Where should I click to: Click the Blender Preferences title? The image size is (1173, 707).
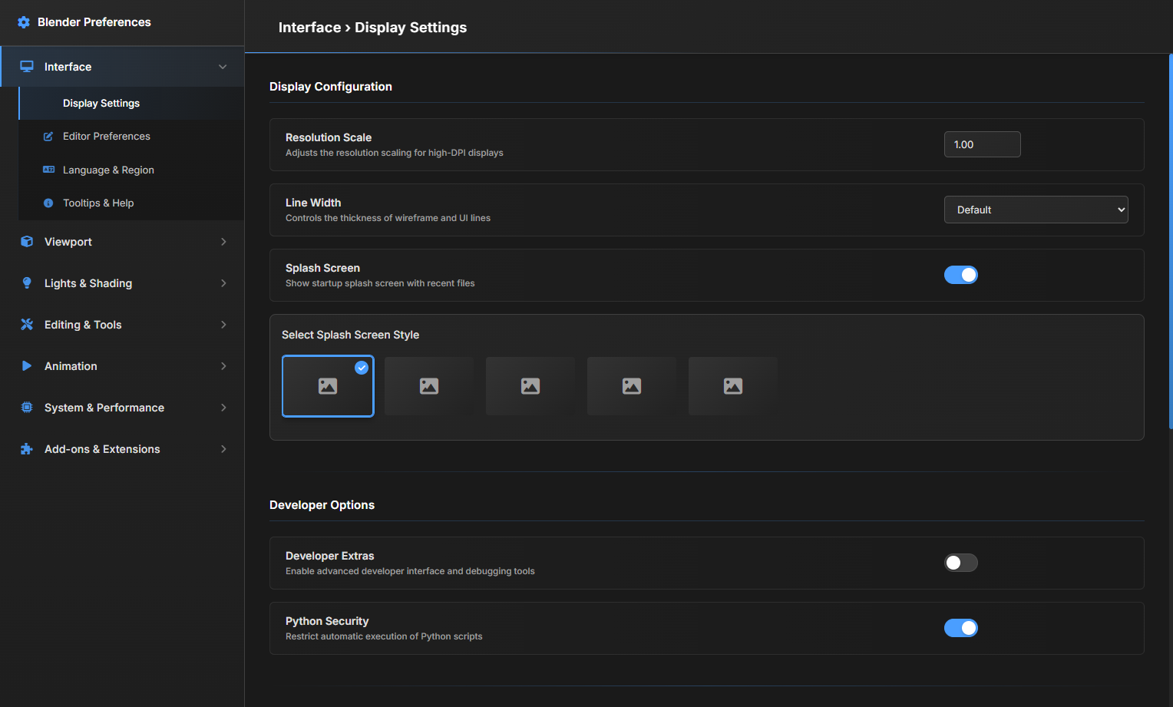pos(94,22)
